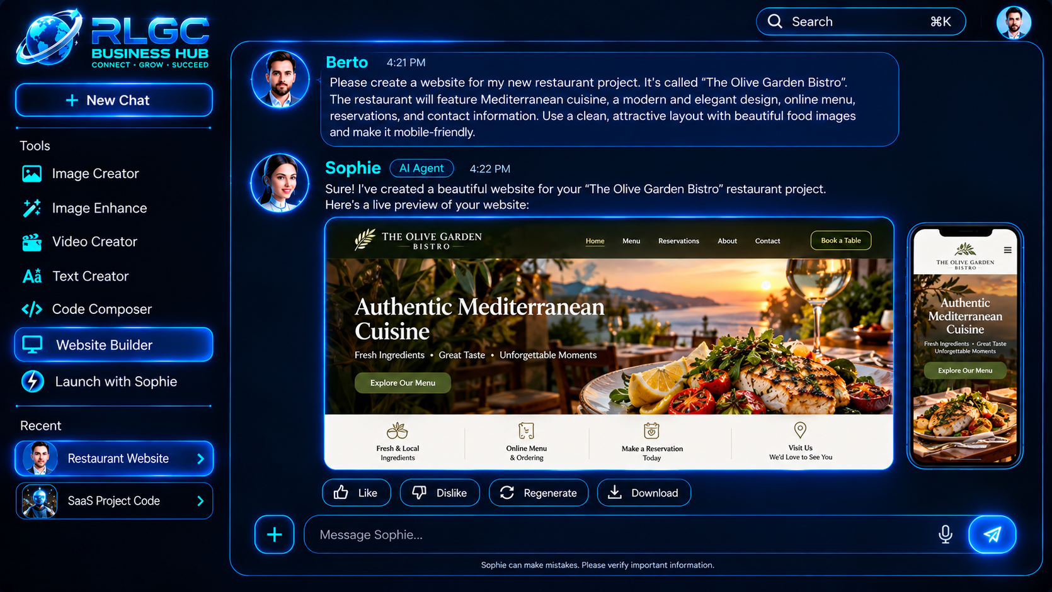The height and width of the screenshot is (592, 1052).
Task: Like Sophie's response
Action: coord(357,493)
